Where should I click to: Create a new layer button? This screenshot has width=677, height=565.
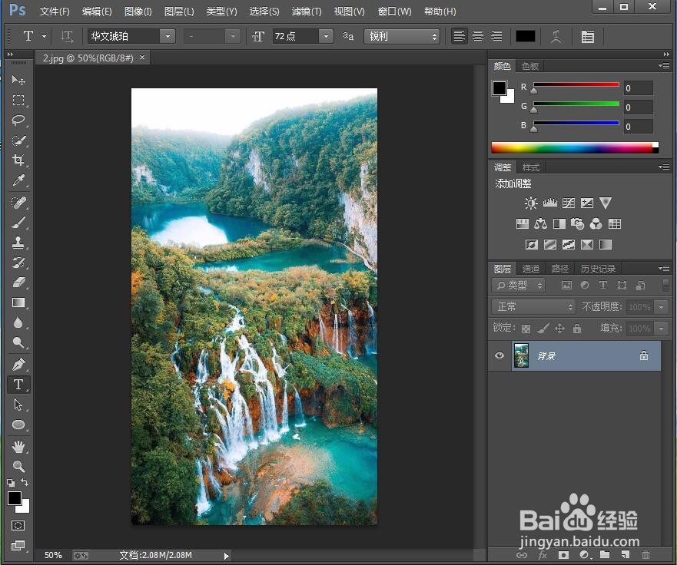626,555
